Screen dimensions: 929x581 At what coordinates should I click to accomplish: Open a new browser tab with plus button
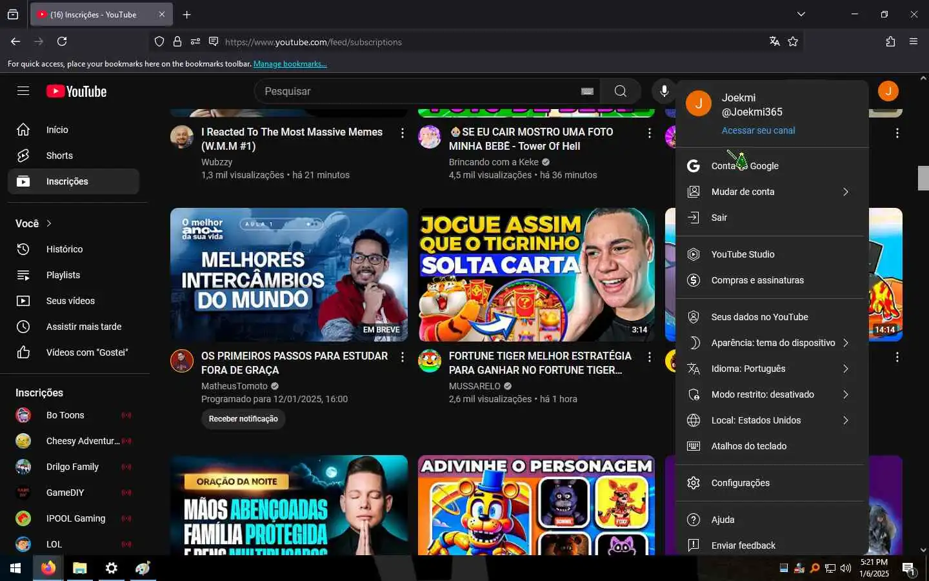pyautogui.click(x=186, y=14)
